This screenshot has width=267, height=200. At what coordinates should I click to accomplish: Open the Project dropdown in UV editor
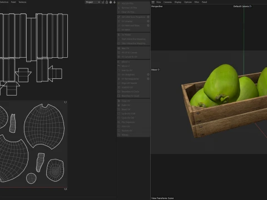coord(92,2)
